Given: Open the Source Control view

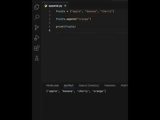Looking at the screenshot, I should pos(37,27).
